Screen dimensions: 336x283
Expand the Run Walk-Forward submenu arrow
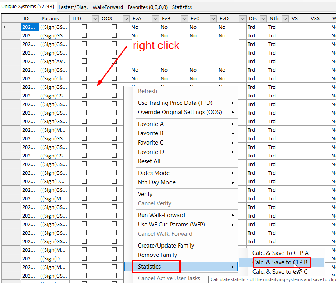233,215
